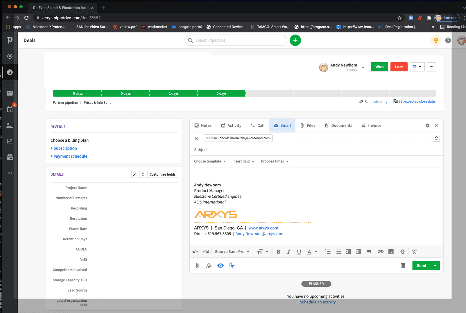Image resolution: width=466 pixels, height=313 pixels.
Task: Open Leads target icon in sidebar
Action: [10, 56]
